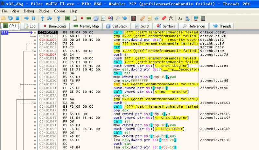Screen dimensions: 259x150
Task: Switch to the Symbols tab
Action: (x=166, y=26)
